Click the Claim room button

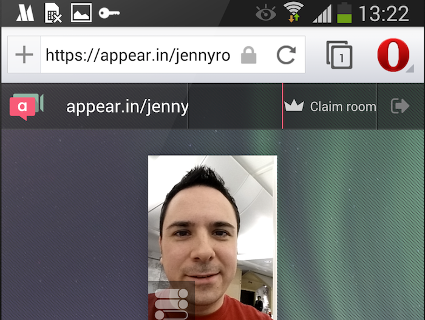[331, 107]
